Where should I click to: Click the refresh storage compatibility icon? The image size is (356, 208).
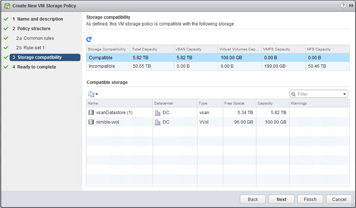point(89,39)
